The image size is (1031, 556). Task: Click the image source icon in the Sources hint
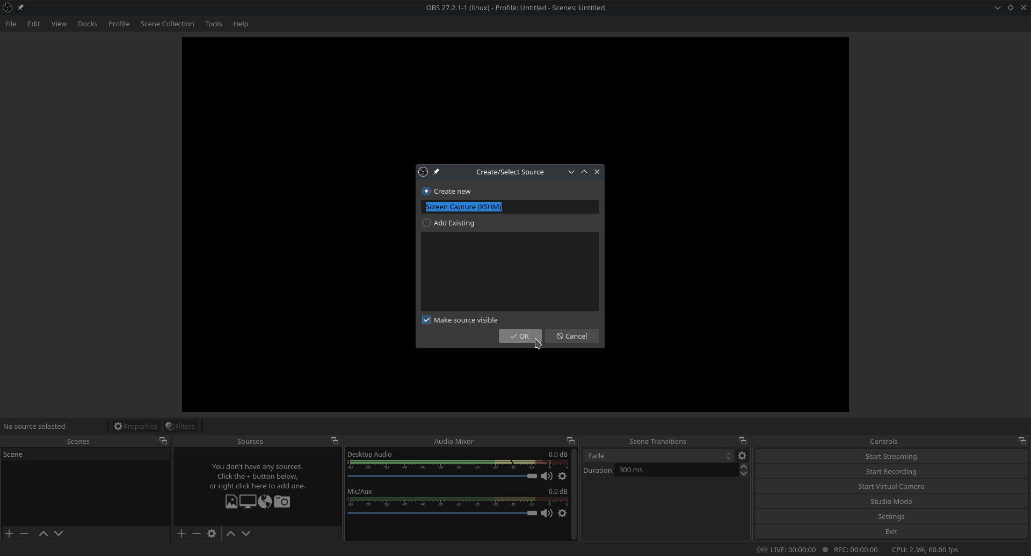pos(231,501)
